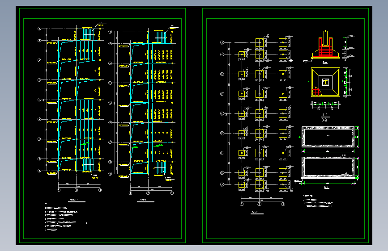Select the lower hatched rectangular pit section

[x=328, y=167]
